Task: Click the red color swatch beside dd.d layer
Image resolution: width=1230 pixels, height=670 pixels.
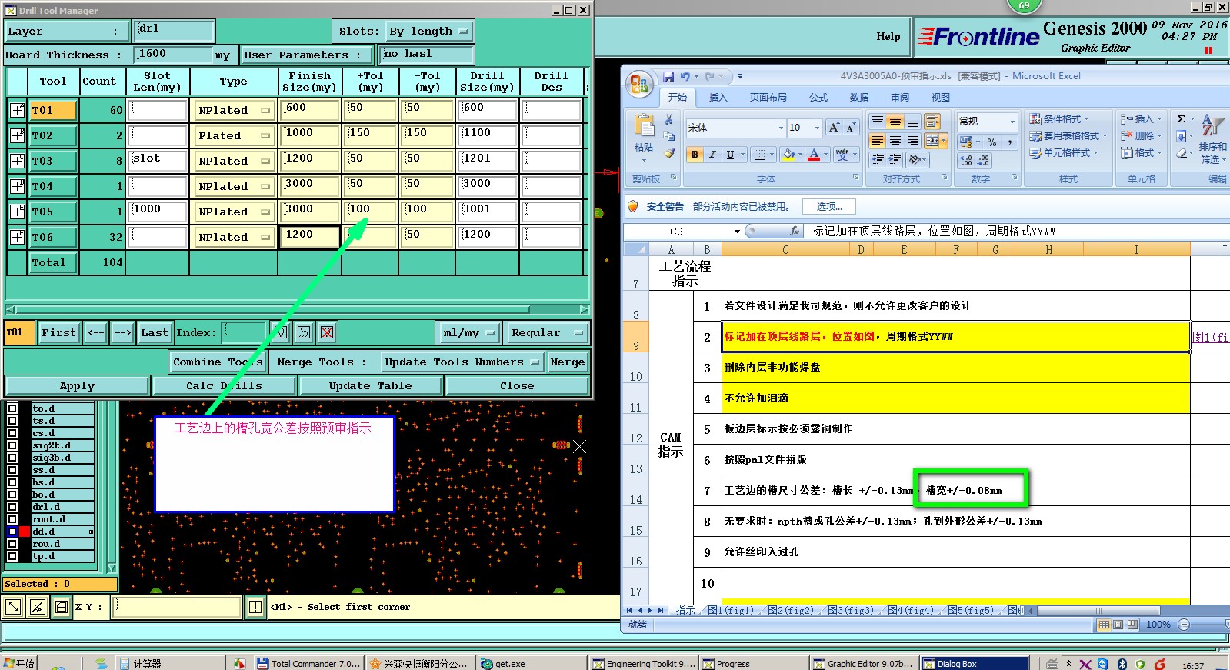Action: tap(25, 532)
